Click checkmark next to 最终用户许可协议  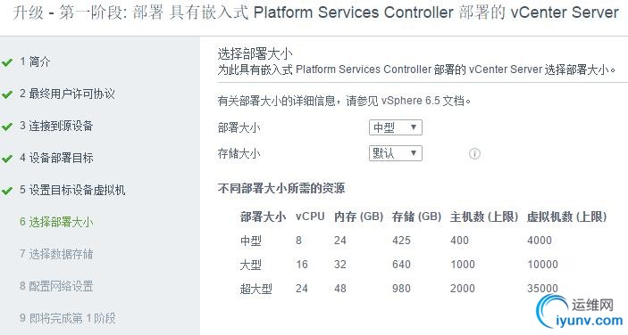click(7, 94)
